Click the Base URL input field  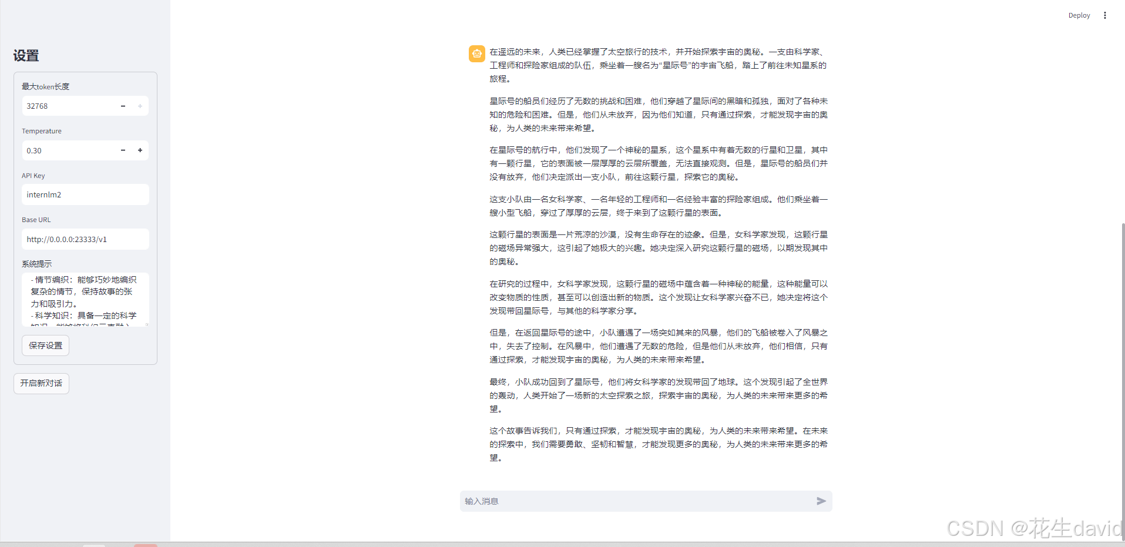85,239
